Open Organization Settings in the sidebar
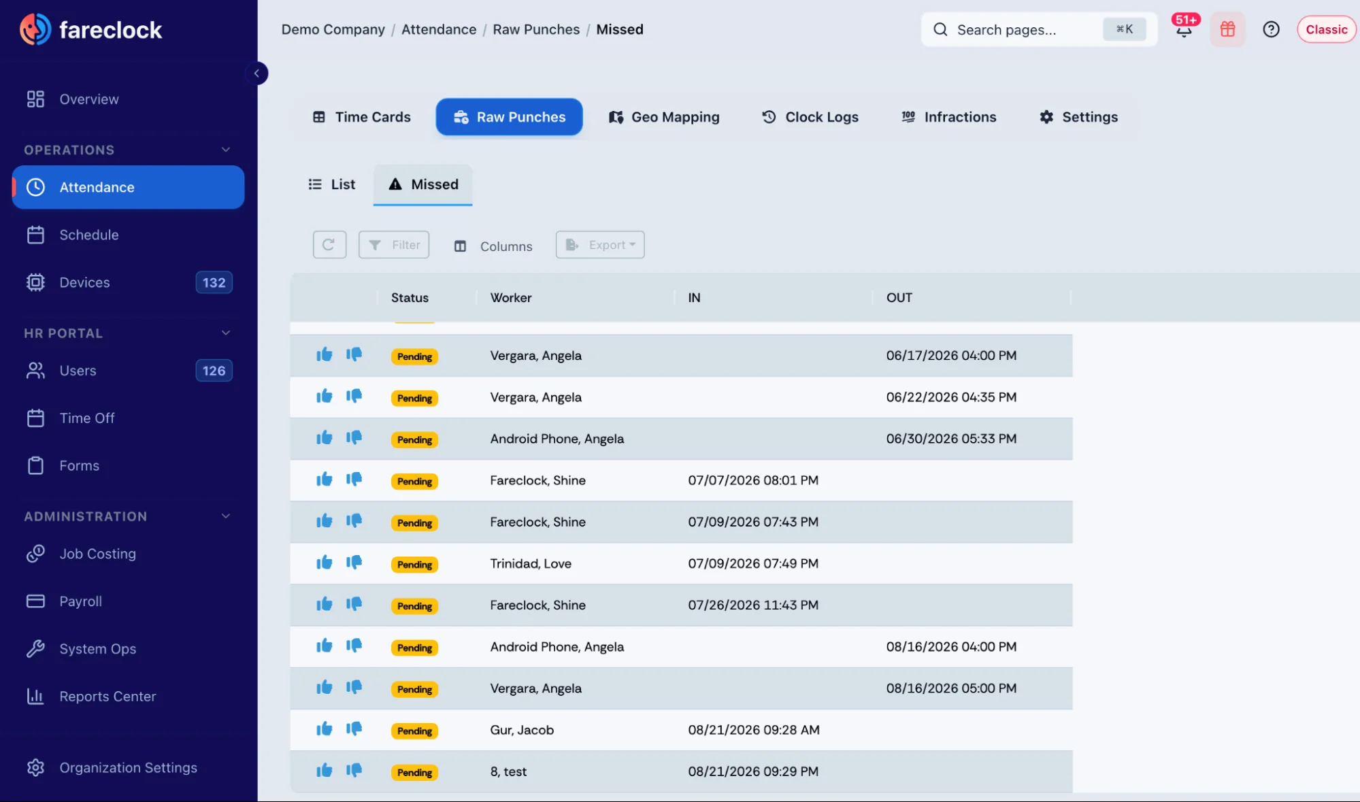Image resolution: width=1360 pixels, height=802 pixels. click(x=128, y=767)
